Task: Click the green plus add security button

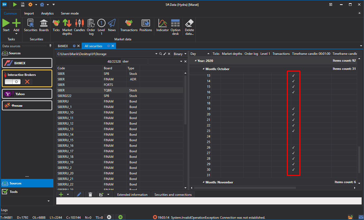Action: pyautogui.click(x=61, y=194)
